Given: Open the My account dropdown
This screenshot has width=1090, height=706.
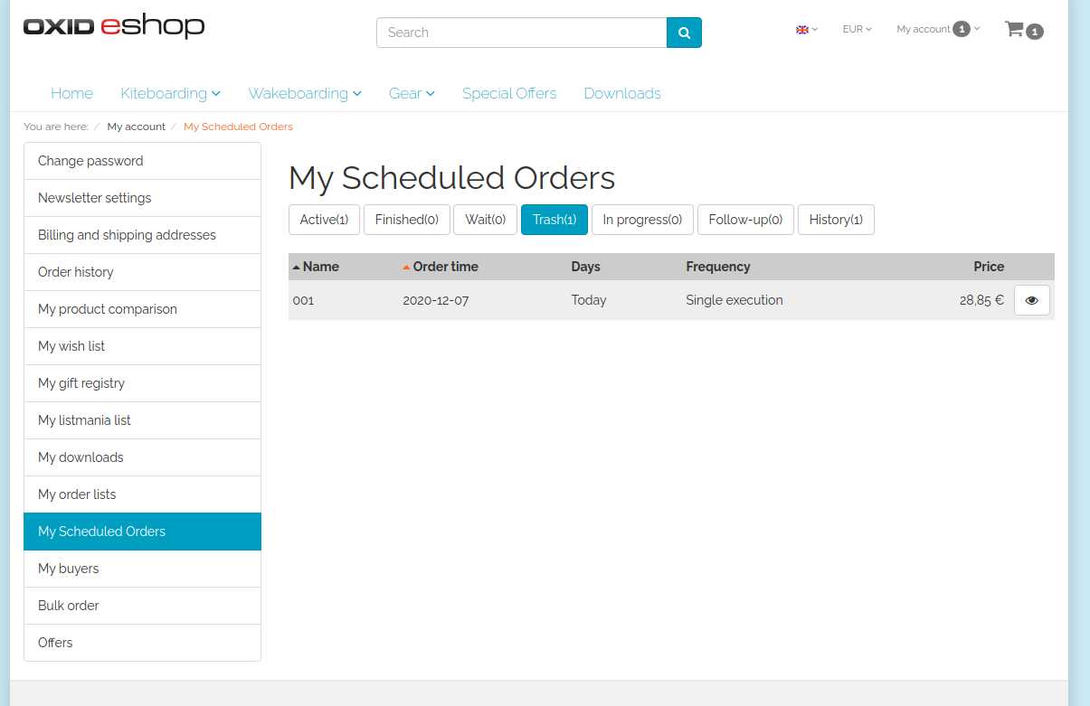Looking at the screenshot, I should point(937,30).
